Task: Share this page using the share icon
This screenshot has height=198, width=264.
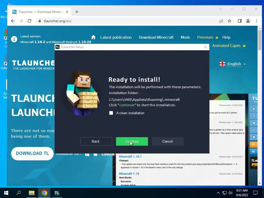Action: (x=221, y=21)
